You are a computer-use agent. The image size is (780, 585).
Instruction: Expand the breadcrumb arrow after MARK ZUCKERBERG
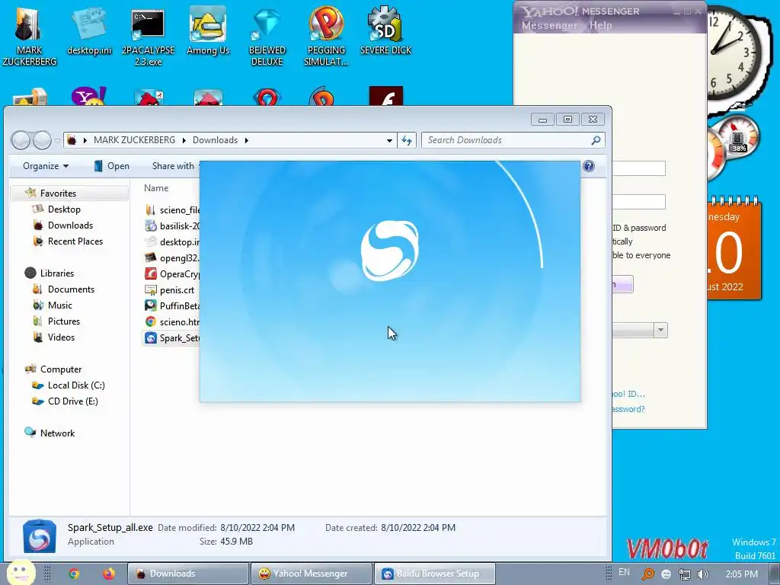184,140
